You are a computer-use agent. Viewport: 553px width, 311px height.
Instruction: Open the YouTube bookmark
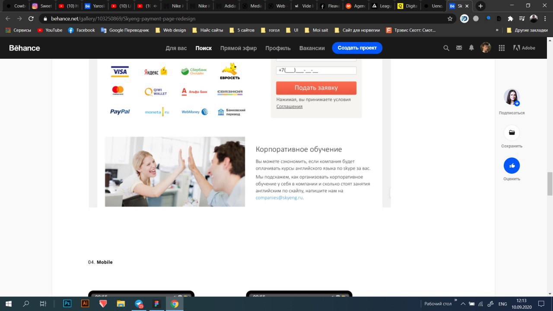click(x=50, y=30)
